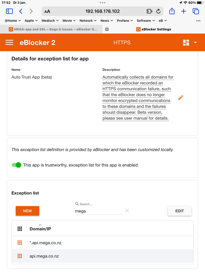The width and height of the screenshot is (205, 273).
Task: Select the *.api.mega.co.nz row grid icon
Action: pyautogui.click(x=20, y=242)
